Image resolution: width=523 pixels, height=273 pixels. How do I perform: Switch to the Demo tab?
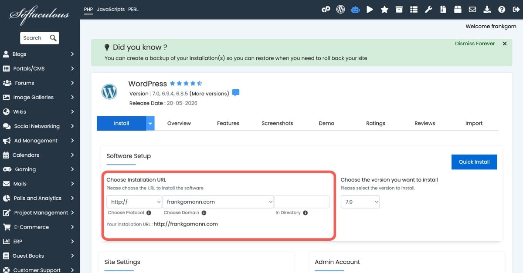click(x=326, y=123)
